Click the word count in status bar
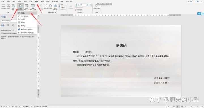Viewport: 204px width, 108px height. coord(15,107)
